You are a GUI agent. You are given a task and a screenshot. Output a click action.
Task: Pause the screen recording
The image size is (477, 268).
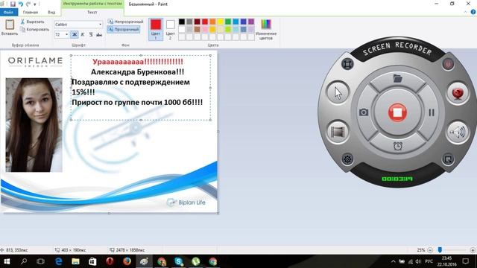click(x=432, y=112)
